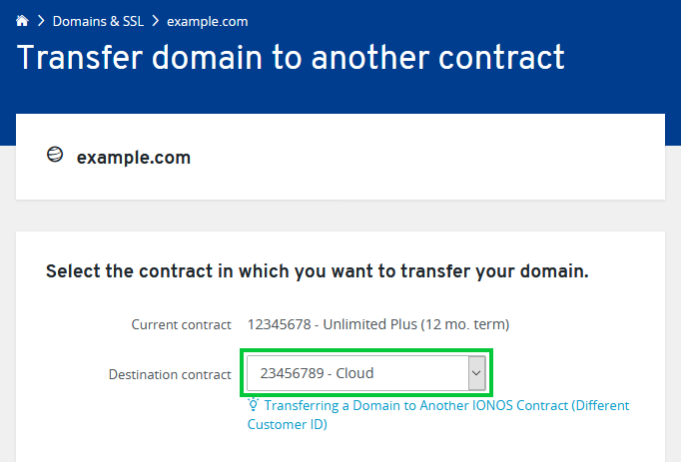The width and height of the screenshot is (681, 462).
Task: Click the 'Destination contract' label
Action: [170, 374]
